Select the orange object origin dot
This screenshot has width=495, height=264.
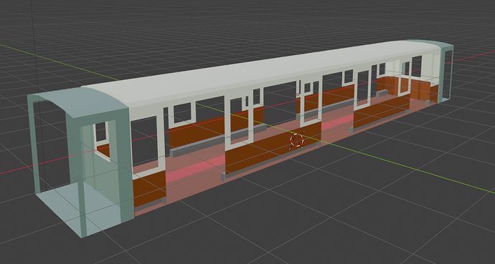(298, 94)
